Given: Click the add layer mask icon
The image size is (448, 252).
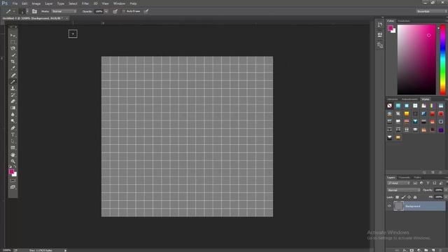Looking at the screenshot, I should tap(412, 250).
